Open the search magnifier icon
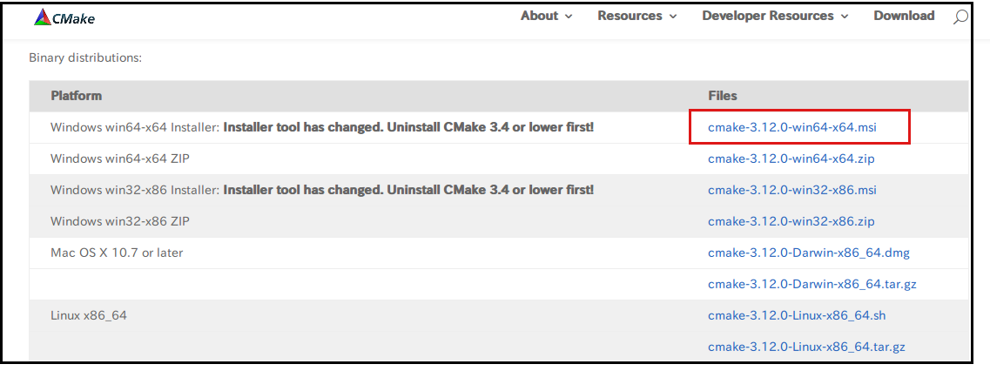Viewport: 990px width, 371px height. click(x=960, y=17)
